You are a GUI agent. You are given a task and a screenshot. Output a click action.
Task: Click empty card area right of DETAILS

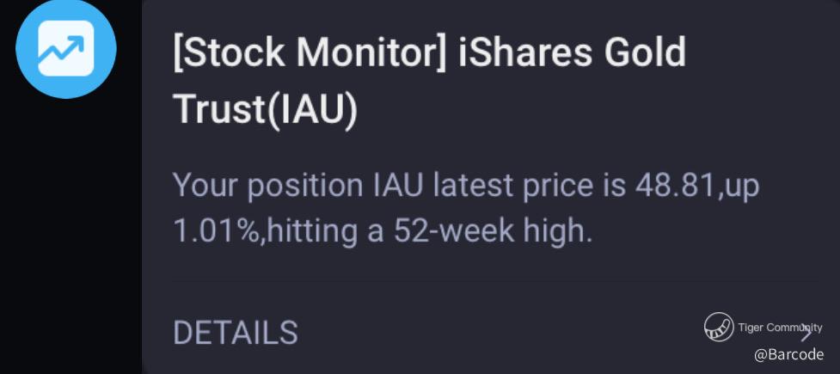pos(499,332)
